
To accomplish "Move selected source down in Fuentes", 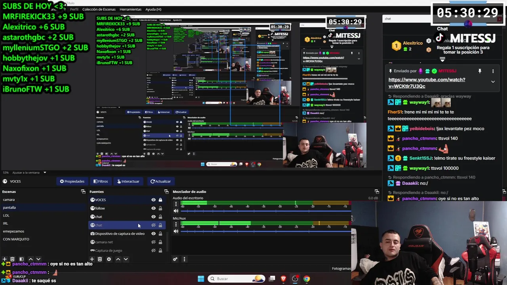I will click(126, 259).
